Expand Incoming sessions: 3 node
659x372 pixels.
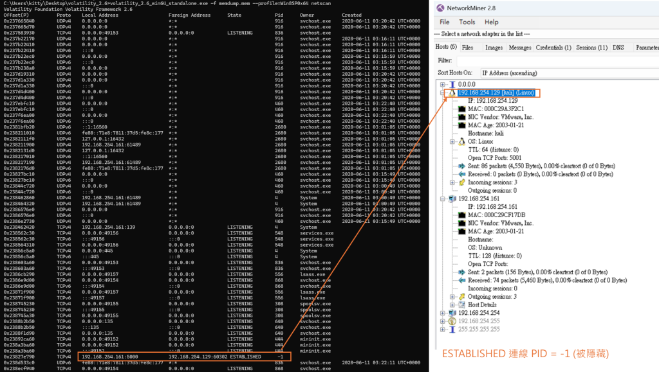click(x=452, y=182)
